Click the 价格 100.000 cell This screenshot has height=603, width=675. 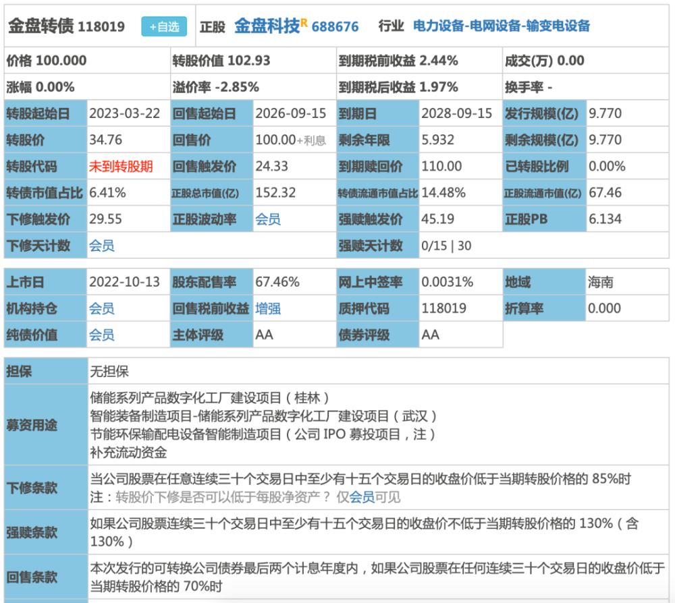(x=87, y=61)
